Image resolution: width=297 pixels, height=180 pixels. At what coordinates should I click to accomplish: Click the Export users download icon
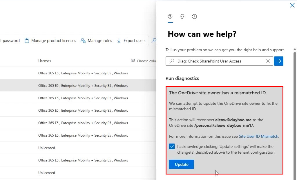coord(119,41)
